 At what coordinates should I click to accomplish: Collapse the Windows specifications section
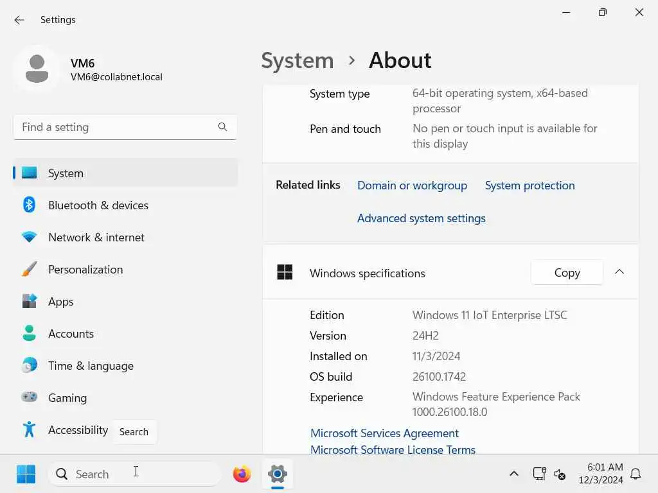619,272
